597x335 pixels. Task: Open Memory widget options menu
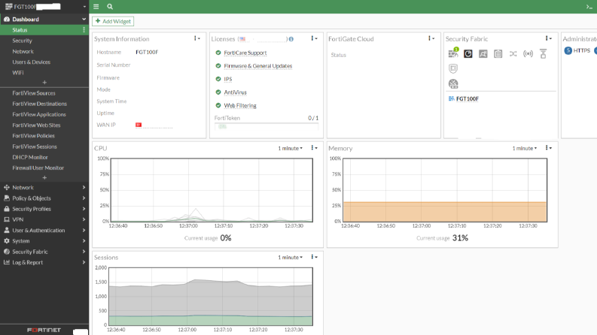[548, 148]
